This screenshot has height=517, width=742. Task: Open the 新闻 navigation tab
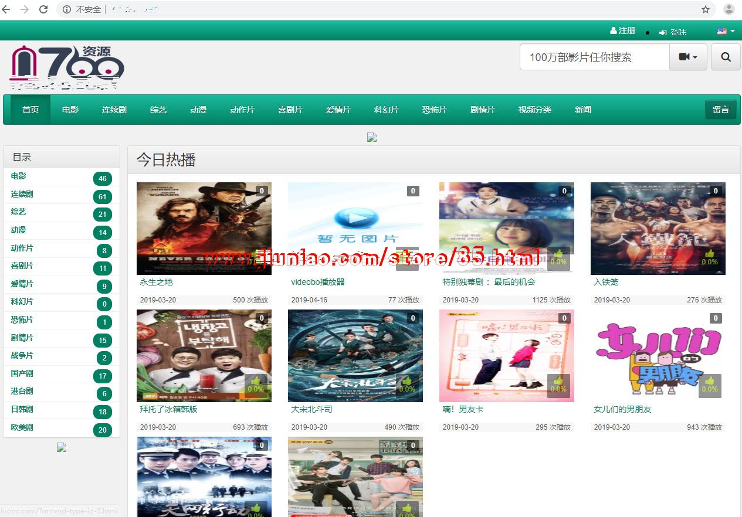pos(583,110)
